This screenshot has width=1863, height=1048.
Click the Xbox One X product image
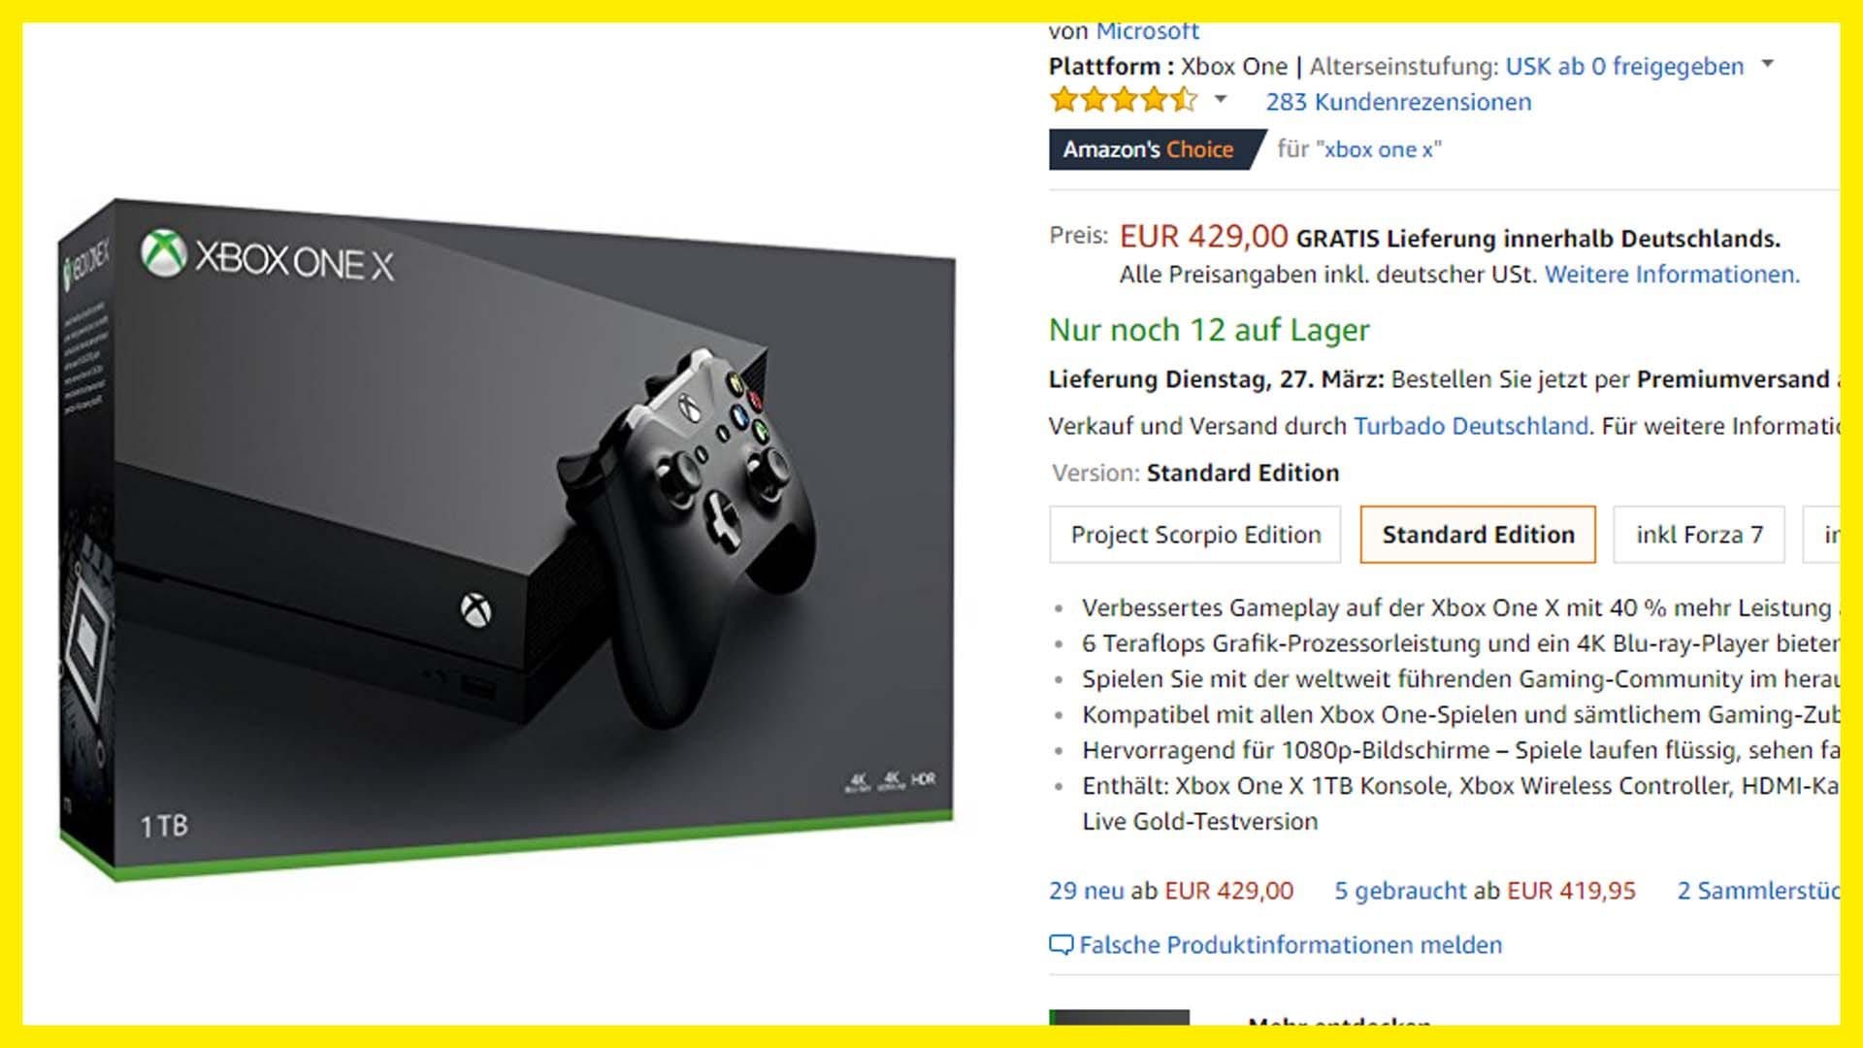point(507,540)
